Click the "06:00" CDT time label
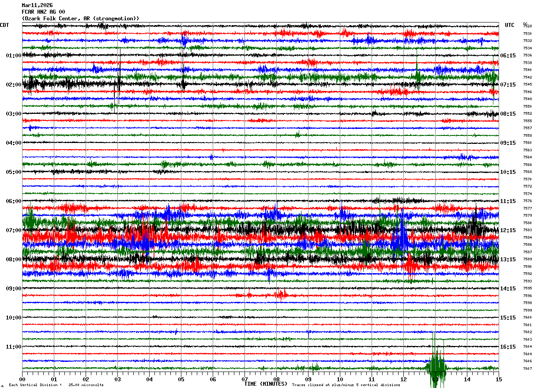Viewport: 534px width, 391px height. coord(14,201)
